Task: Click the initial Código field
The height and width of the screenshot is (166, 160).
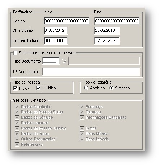Action: [x=67, y=21]
